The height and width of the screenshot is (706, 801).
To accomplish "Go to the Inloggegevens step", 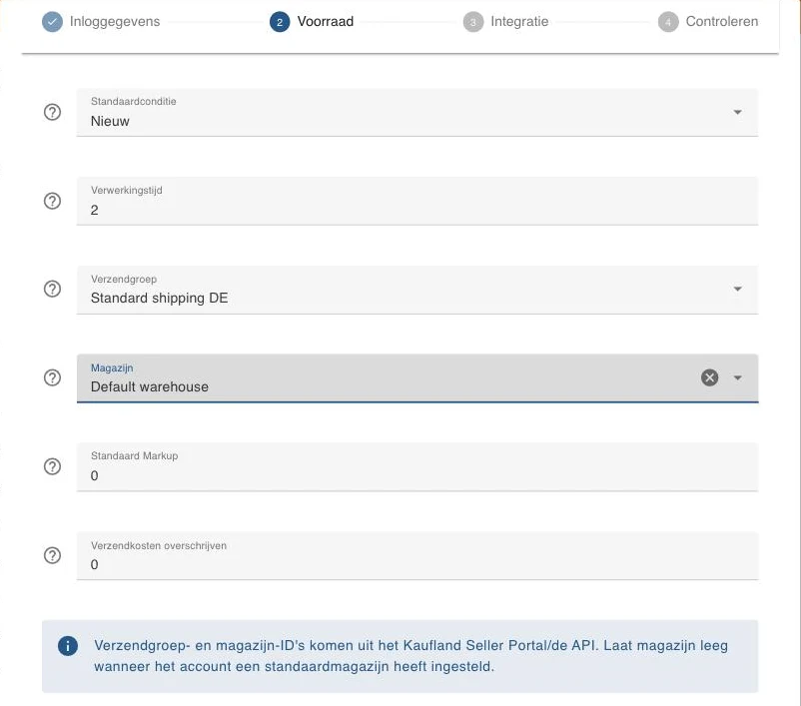I will point(115,21).
